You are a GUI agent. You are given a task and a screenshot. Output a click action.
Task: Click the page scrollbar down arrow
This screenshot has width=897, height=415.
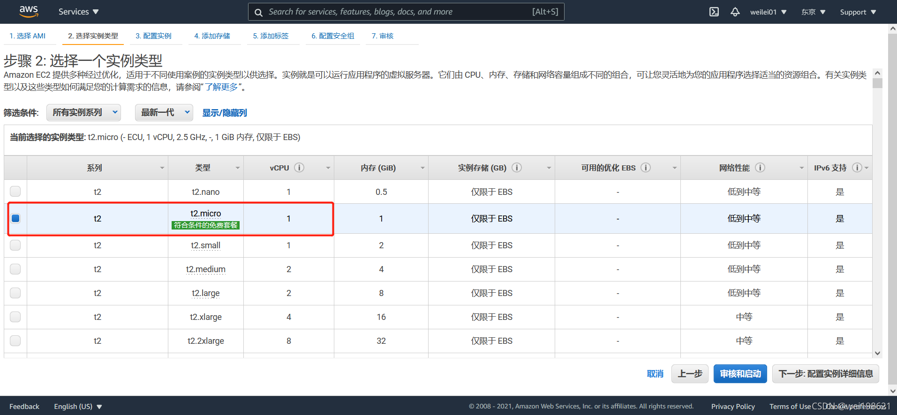892,391
